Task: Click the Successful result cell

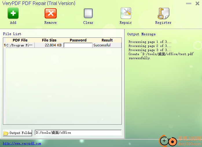Action: 107,45
